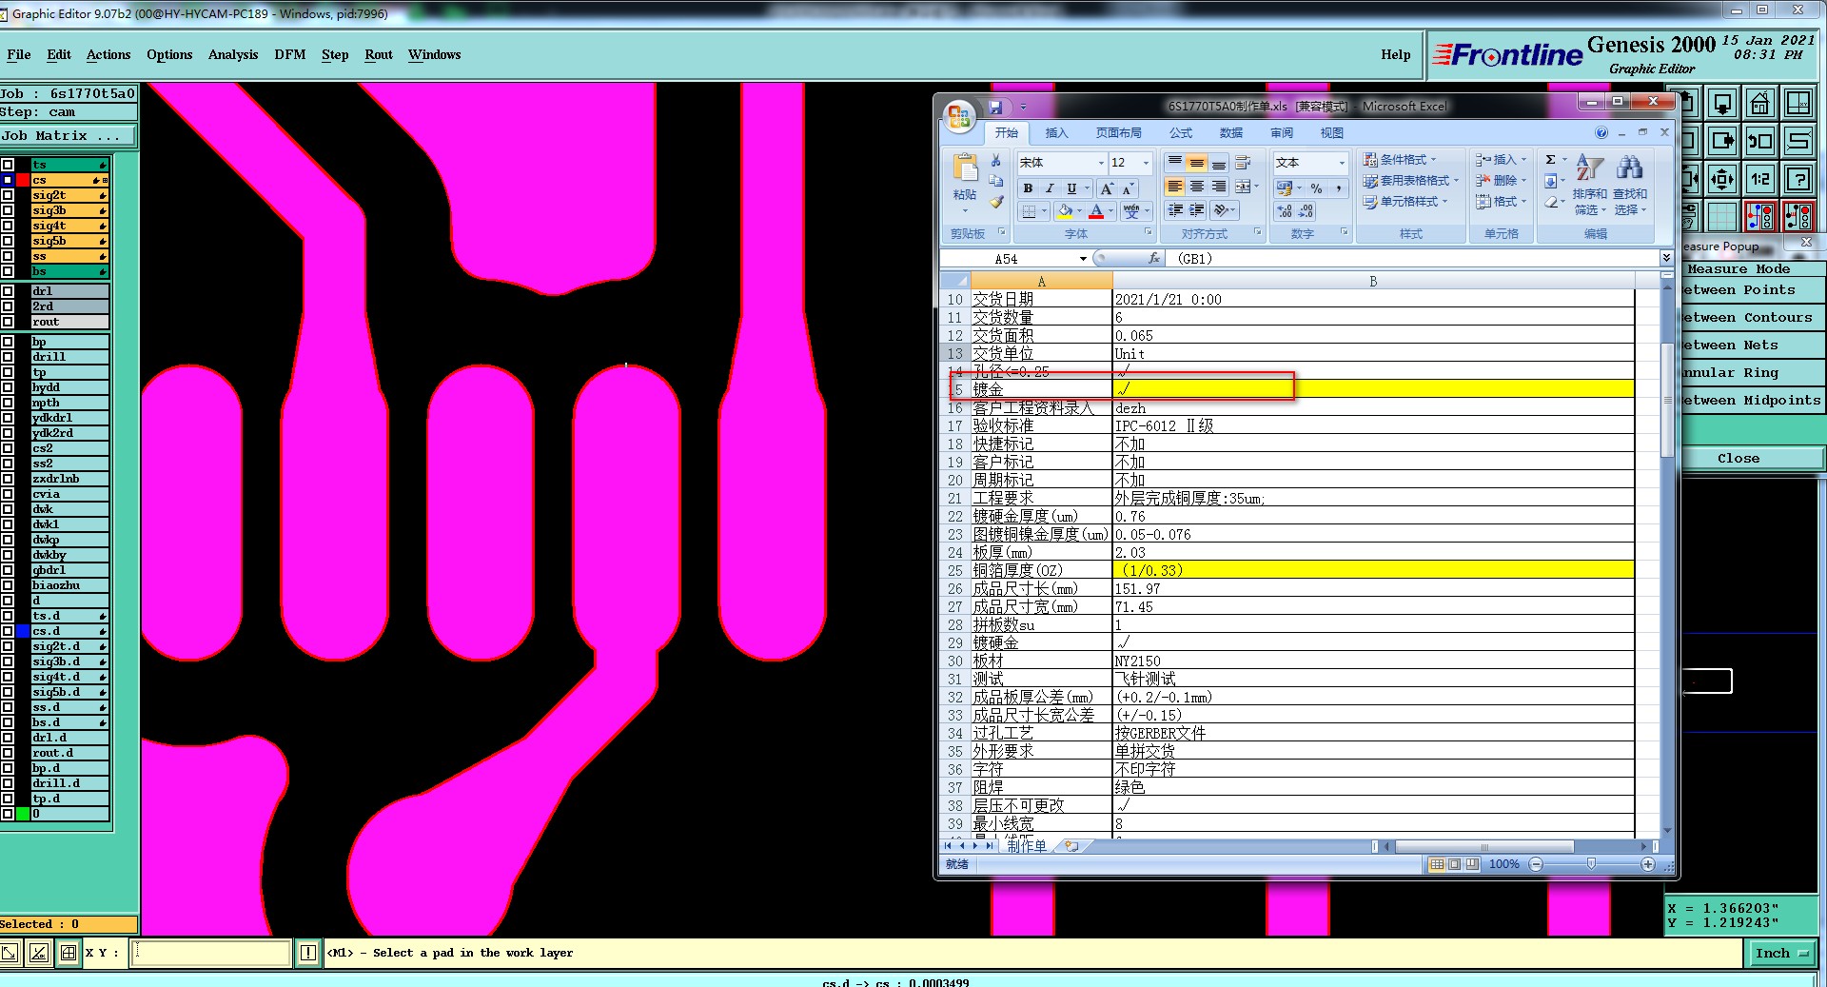Open the 单元格样式 cell styles dropdown
1827x987 pixels.
tap(1405, 202)
